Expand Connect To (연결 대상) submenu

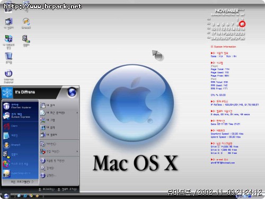click(x=59, y=151)
